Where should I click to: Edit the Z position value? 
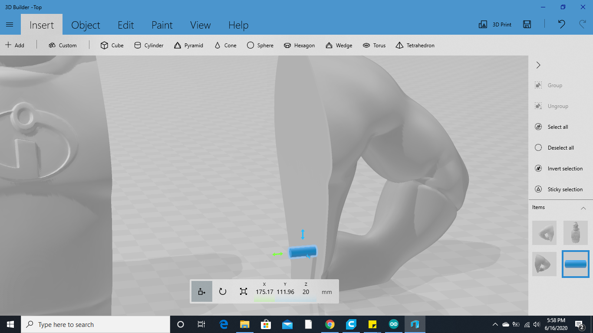point(306,291)
